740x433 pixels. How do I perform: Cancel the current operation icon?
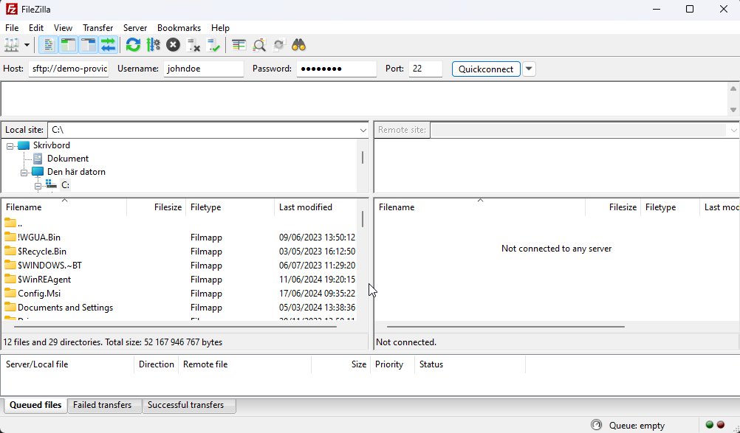click(x=173, y=45)
